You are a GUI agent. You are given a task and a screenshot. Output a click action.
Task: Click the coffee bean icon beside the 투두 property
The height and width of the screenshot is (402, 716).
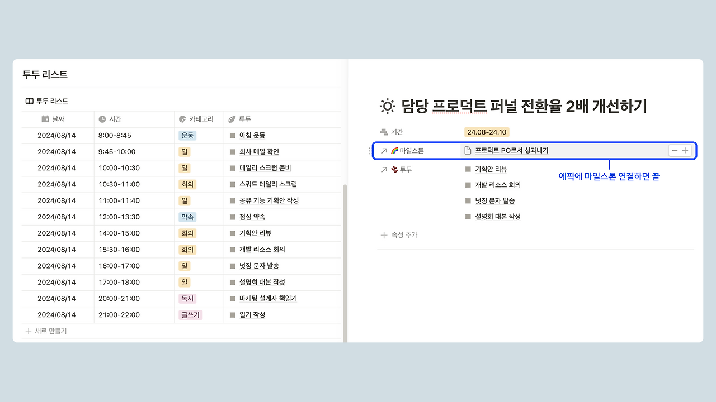pyautogui.click(x=395, y=169)
